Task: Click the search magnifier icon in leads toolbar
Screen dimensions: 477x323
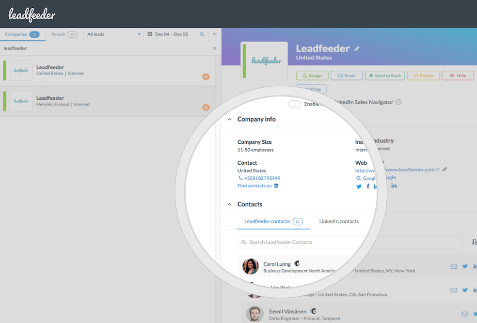Action: coord(202,34)
